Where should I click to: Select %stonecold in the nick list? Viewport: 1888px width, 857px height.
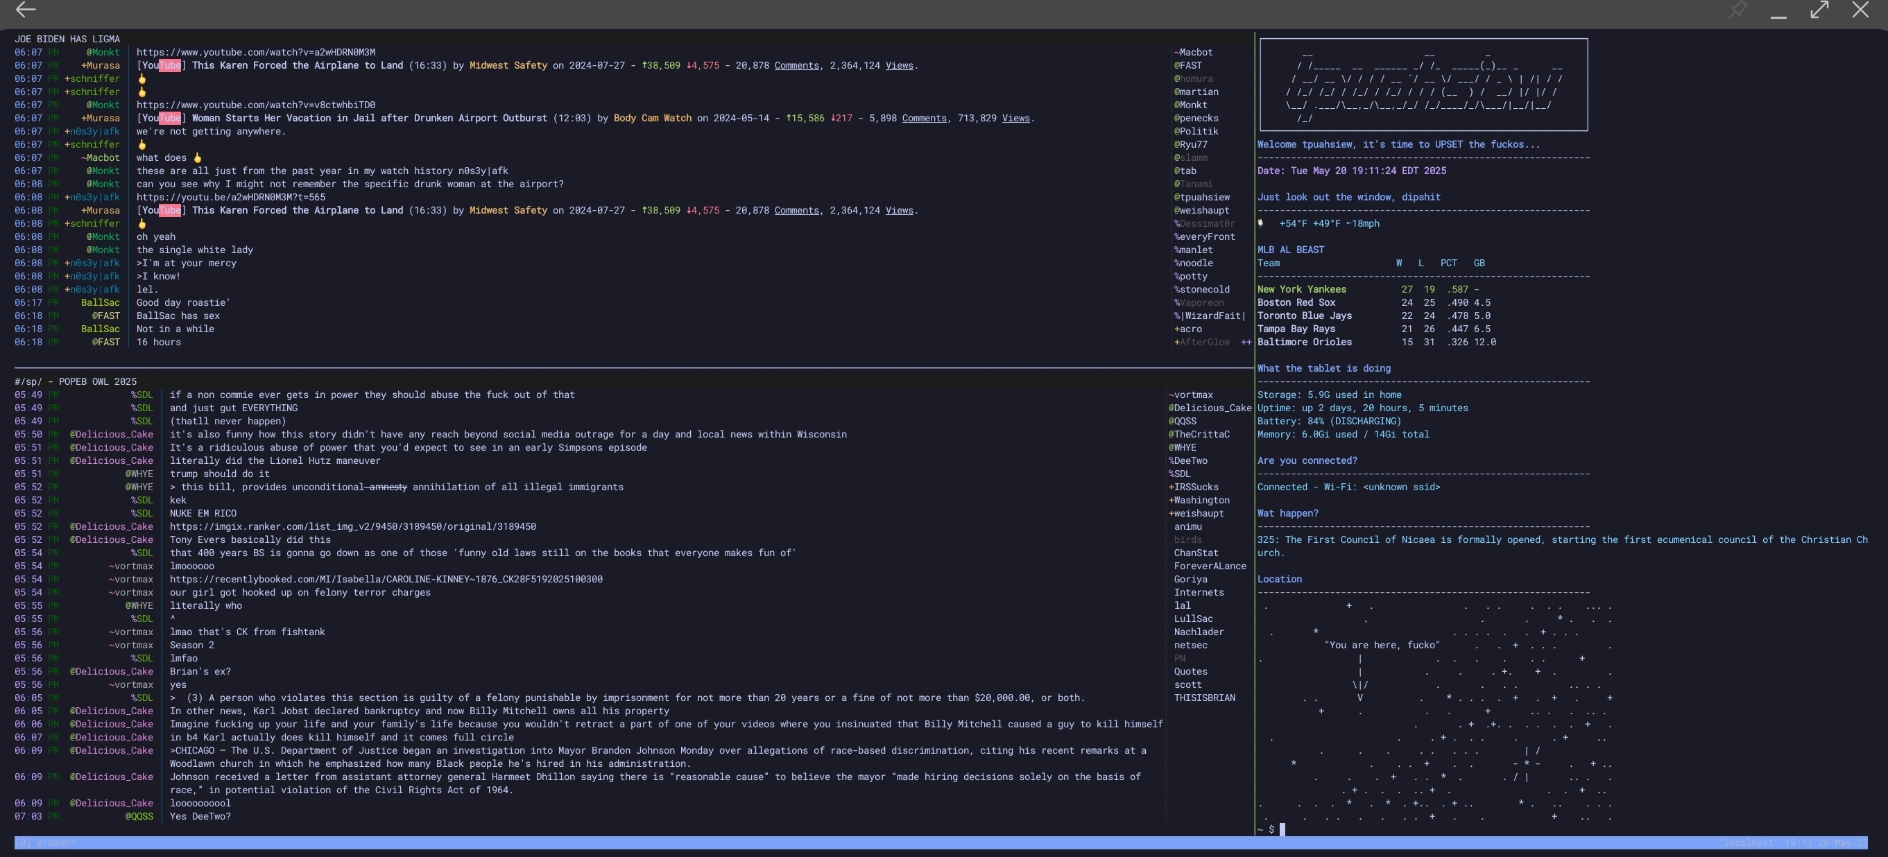(1202, 289)
